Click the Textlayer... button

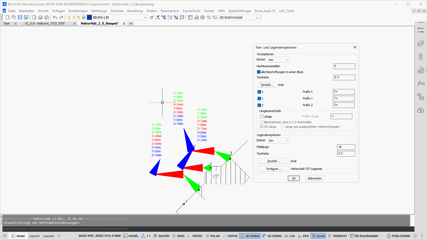point(274,169)
